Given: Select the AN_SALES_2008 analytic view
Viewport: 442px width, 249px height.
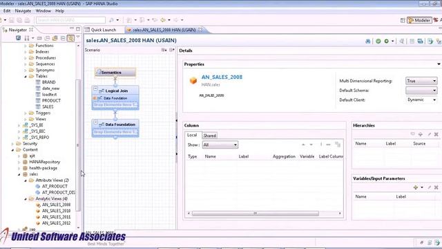Looking at the screenshot, I should click(56, 205).
